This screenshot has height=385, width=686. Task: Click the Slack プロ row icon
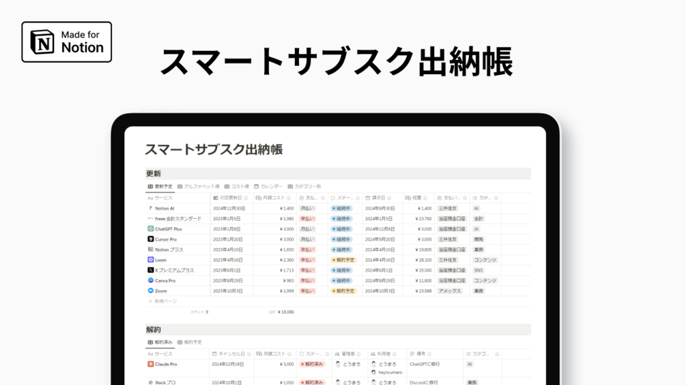pos(150,382)
